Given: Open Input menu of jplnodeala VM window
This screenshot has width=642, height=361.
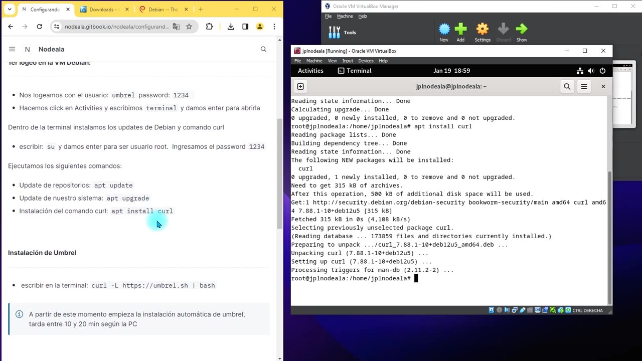Looking at the screenshot, I should (x=348, y=61).
